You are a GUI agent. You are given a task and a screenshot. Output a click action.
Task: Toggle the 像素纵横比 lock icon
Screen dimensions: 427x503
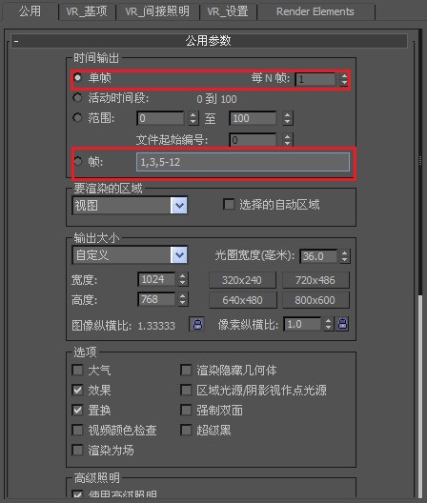(x=342, y=324)
